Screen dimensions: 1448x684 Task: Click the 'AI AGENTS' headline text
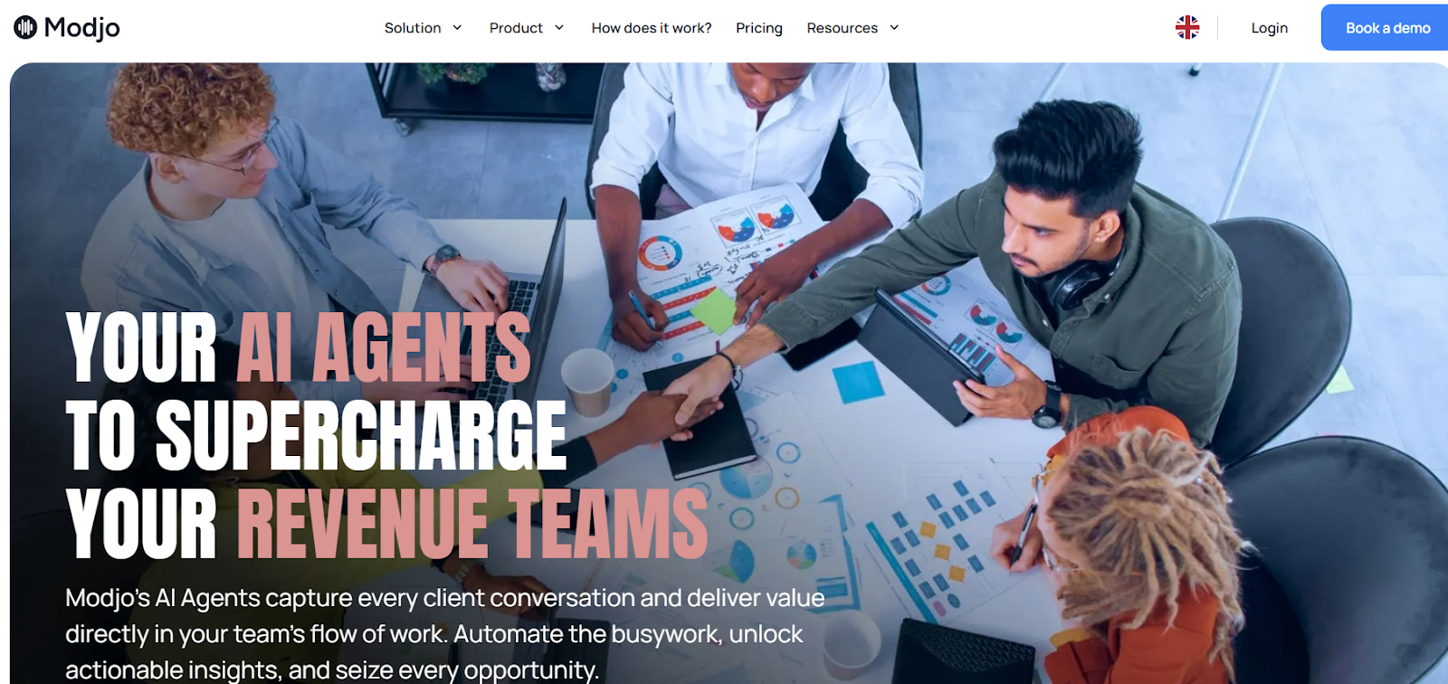click(x=384, y=347)
